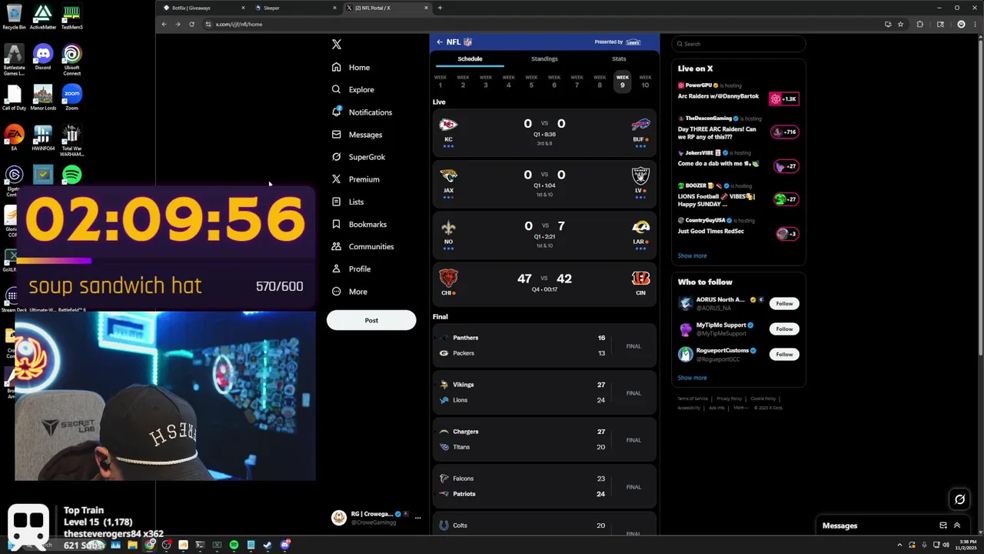The height and width of the screenshot is (554, 984).
Task: Click the Jaguars team logo
Action: coord(448,175)
